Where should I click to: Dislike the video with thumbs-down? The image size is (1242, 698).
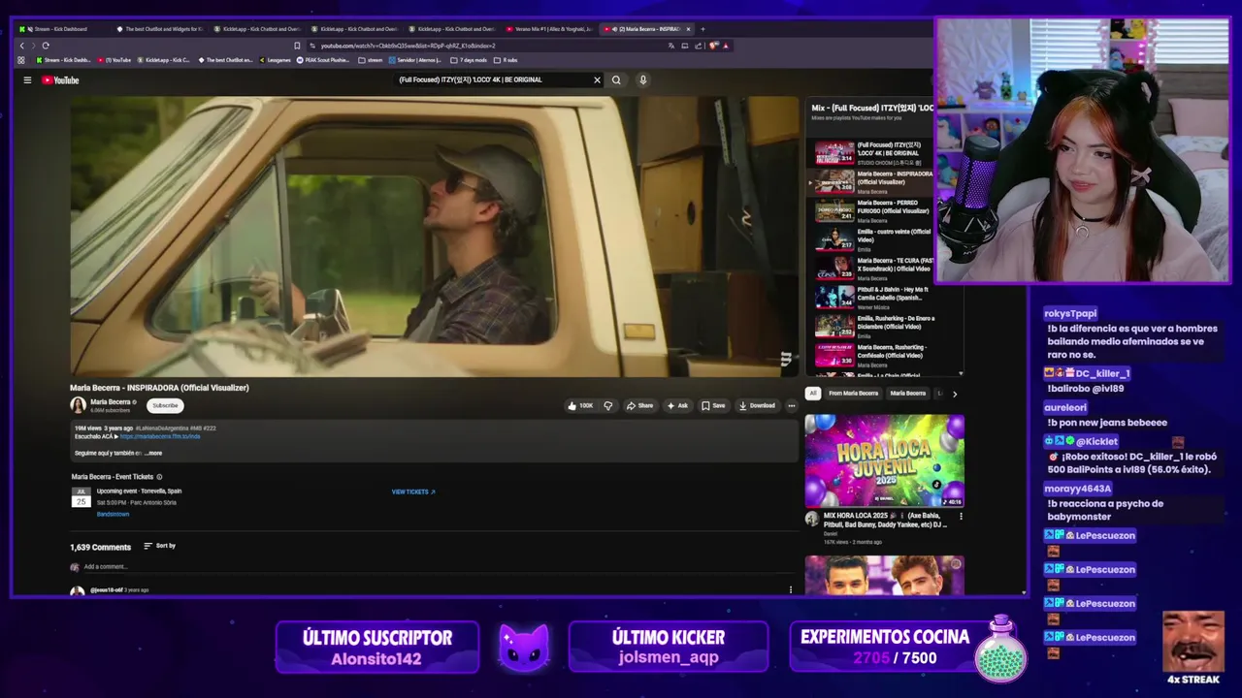tap(608, 405)
